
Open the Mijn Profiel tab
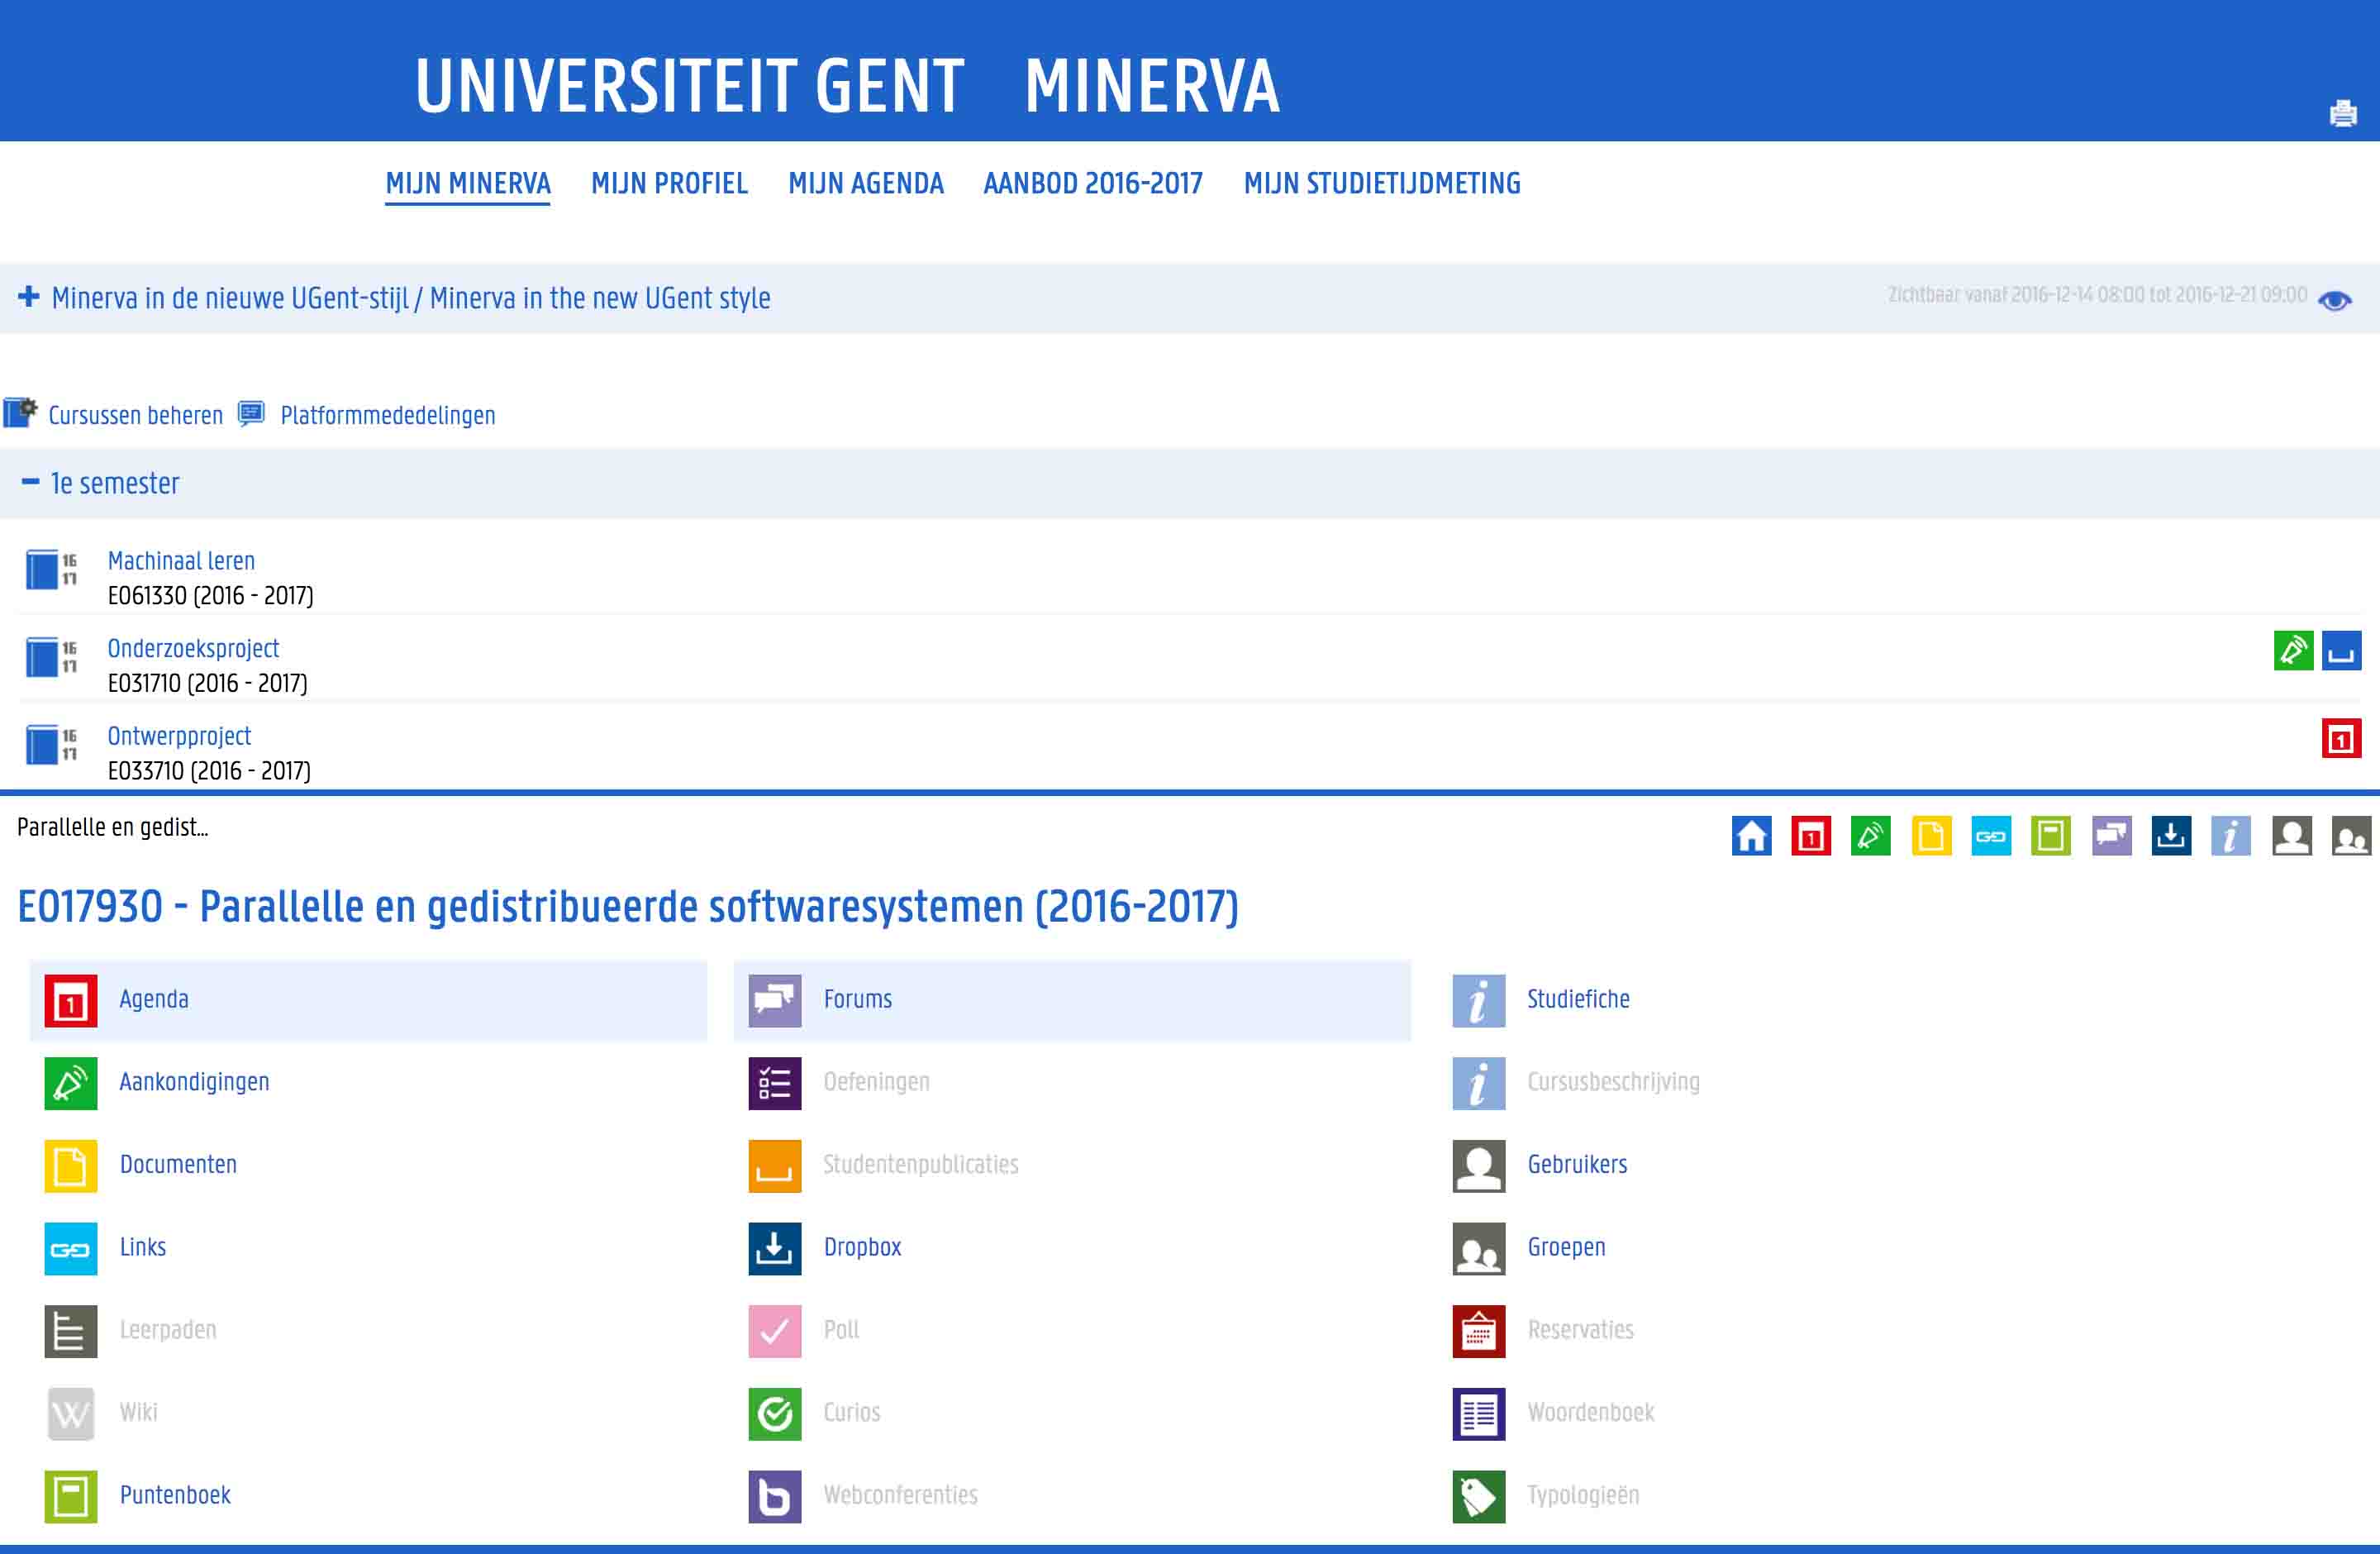(x=669, y=184)
